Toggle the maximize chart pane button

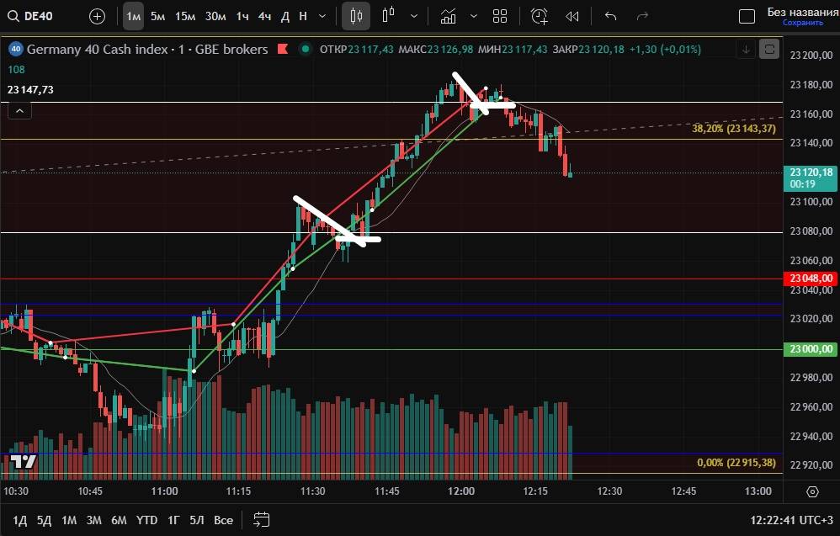769,50
